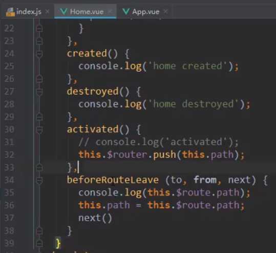Viewport: 276px width, 253px height.
Task: Click line number 32 in the gutter
Action: tap(9, 155)
